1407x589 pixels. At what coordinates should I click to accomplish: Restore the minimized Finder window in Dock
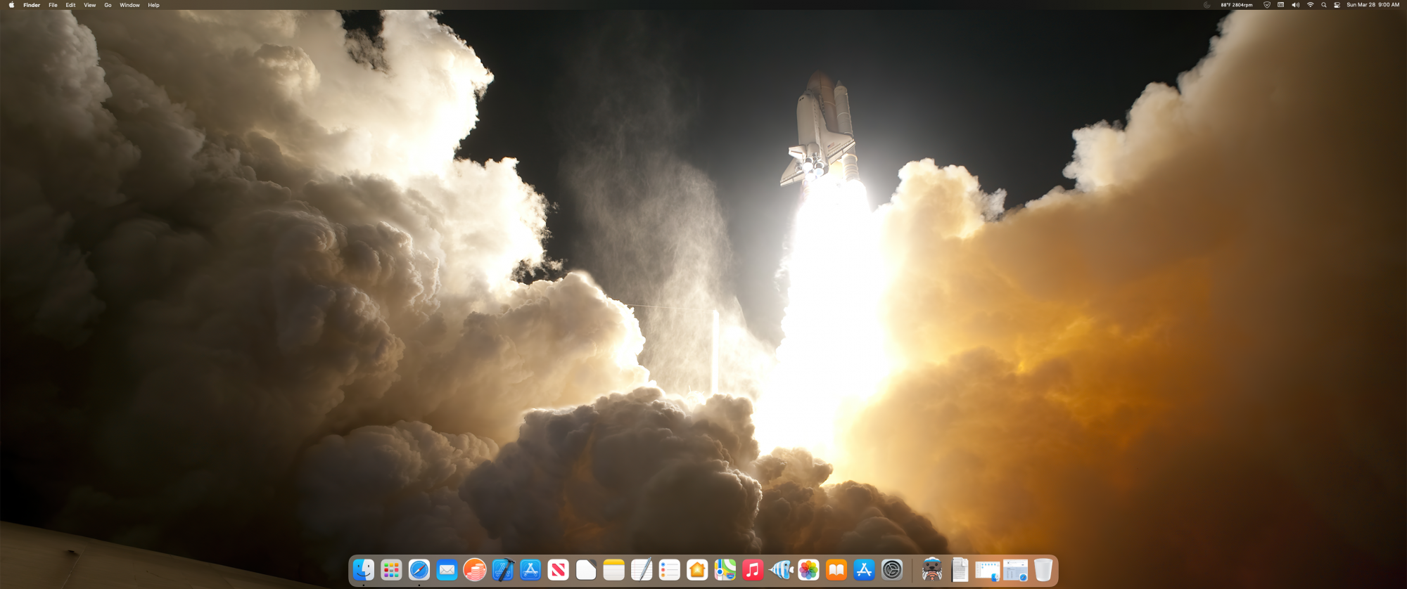coord(987,571)
